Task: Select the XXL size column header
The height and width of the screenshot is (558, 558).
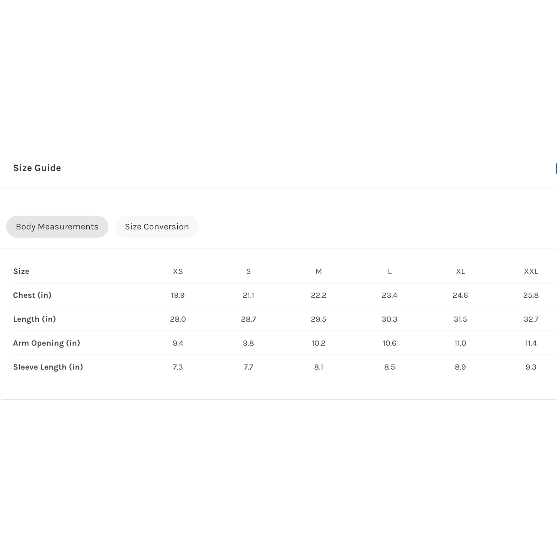Action: 531,271
